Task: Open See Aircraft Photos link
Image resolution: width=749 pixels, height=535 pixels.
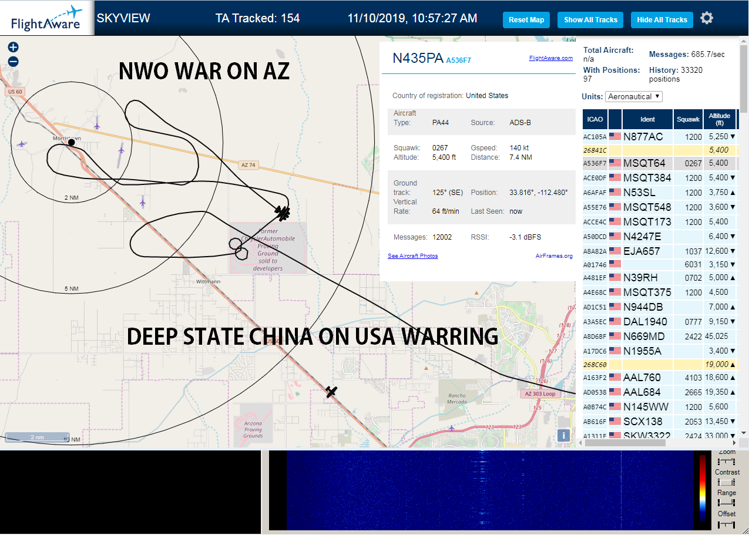Action: [412, 256]
